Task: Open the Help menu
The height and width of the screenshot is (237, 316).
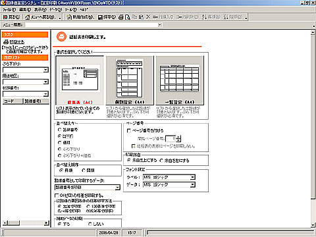Action: 84,10
